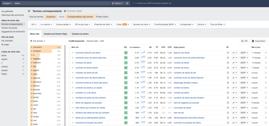This screenshot has height=126, width=269.
Task: Check the box for 'combien de dents adulte'
Action: [x=69, y=68]
